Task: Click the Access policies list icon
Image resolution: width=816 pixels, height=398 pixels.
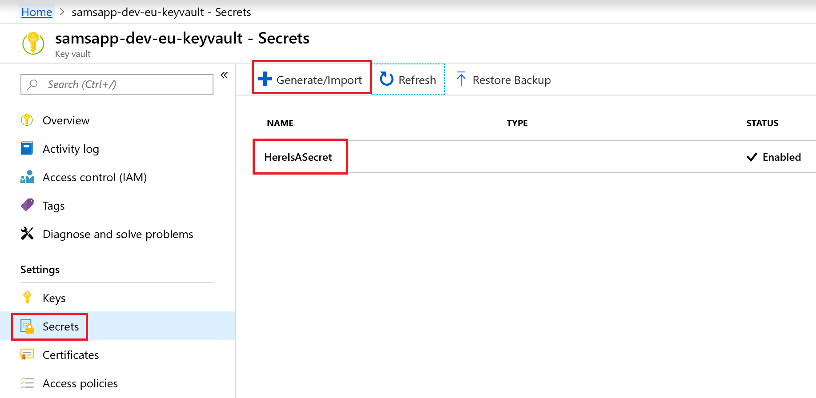Action: (27, 383)
